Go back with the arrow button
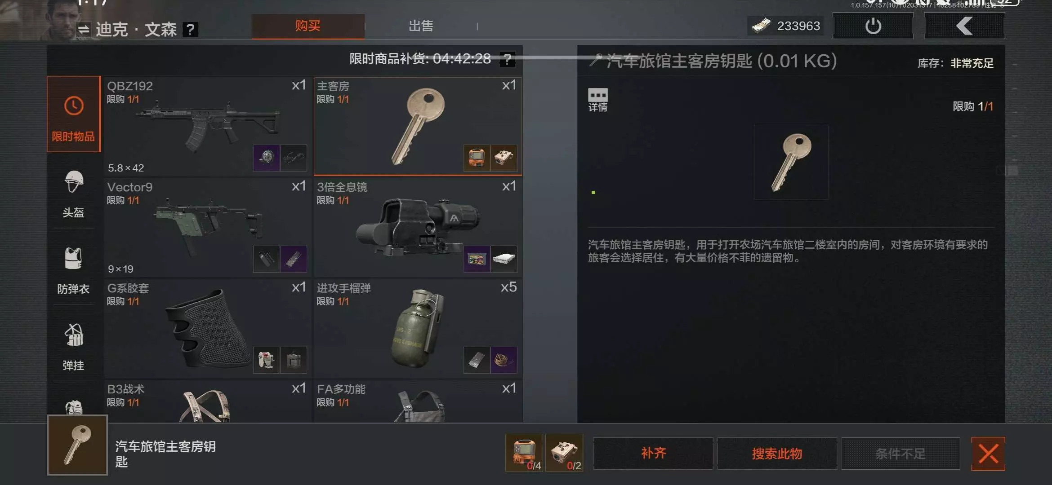This screenshot has height=485, width=1052. [x=964, y=26]
